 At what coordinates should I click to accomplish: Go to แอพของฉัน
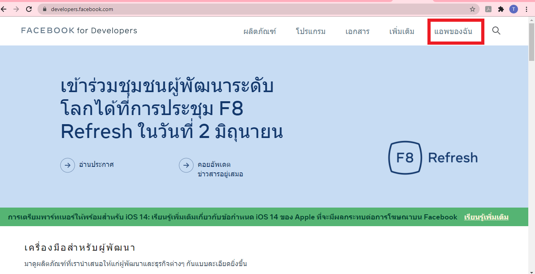click(x=453, y=31)
